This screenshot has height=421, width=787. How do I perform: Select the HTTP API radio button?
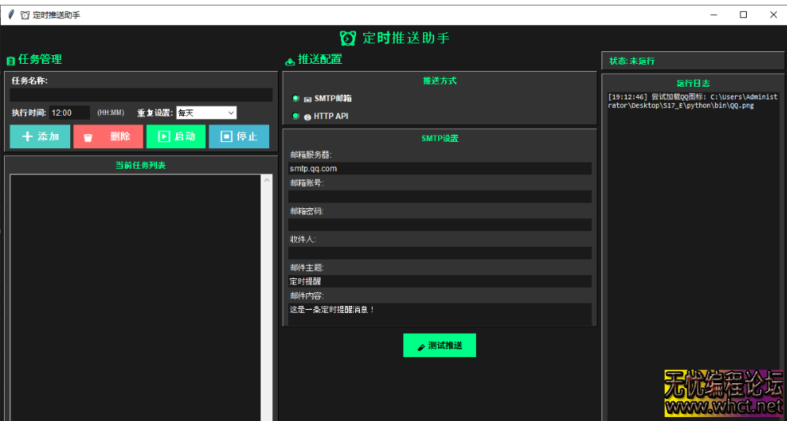pos(296,116)
